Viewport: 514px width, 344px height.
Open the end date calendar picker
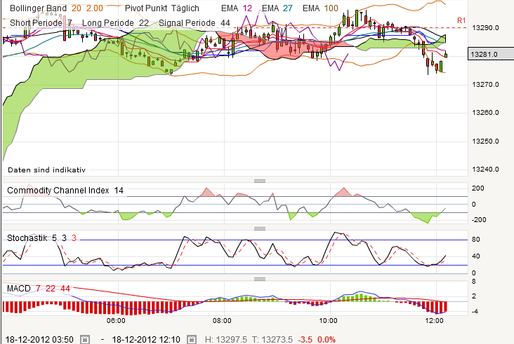192,339
